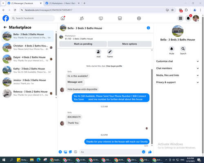204x163 pixels.
Task: Open a new browser tab
Action: coord(84,3)
